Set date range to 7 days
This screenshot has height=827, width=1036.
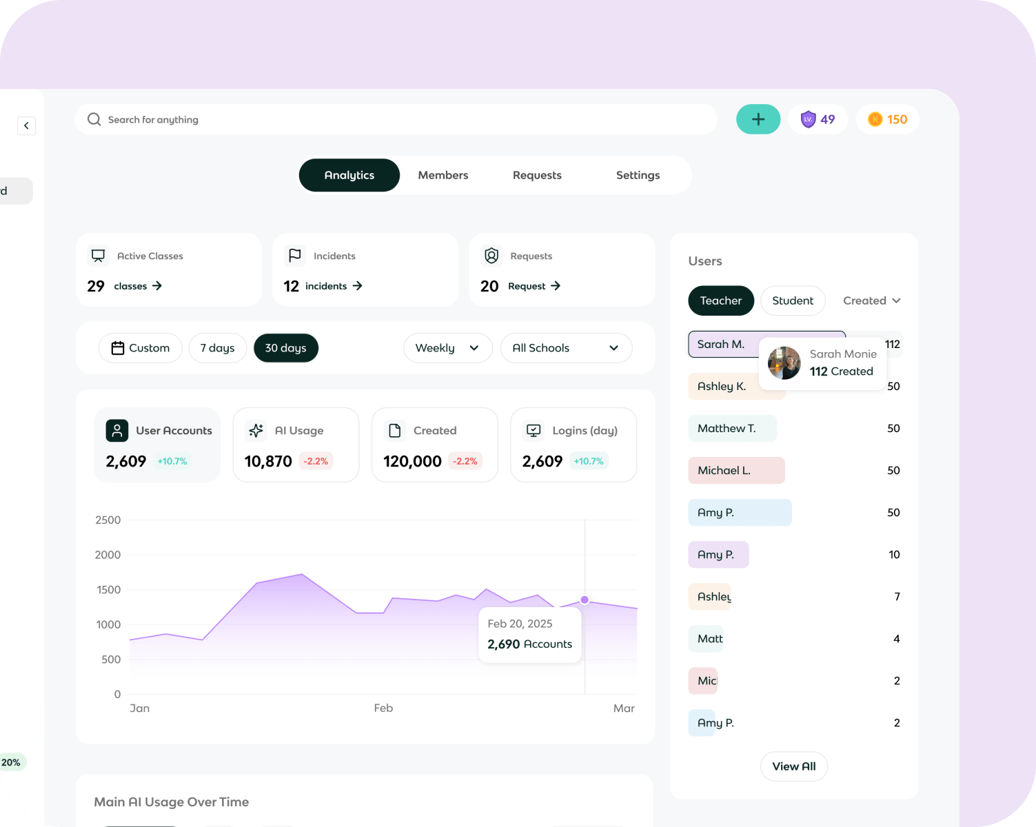click(217, 348)
